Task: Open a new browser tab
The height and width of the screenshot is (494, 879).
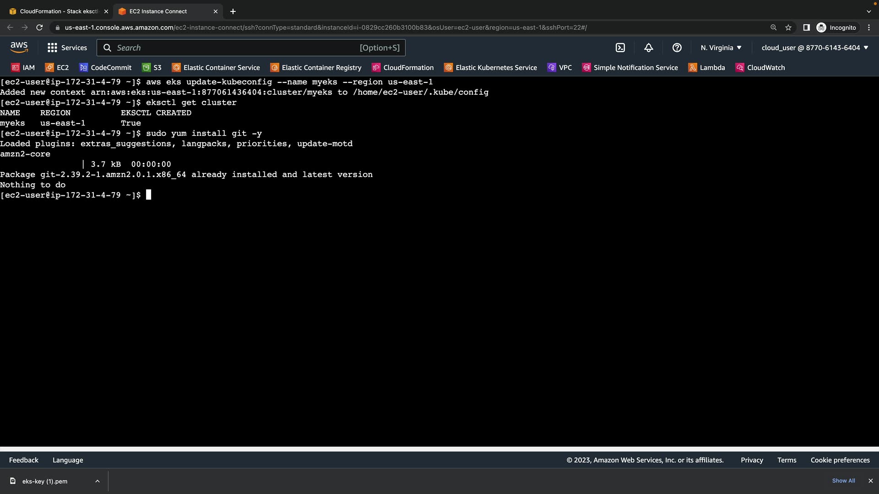Action: 233,11
